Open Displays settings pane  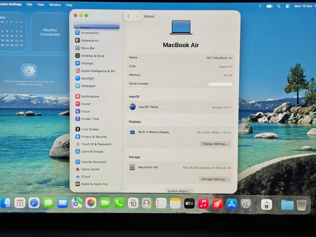coord(87,63)
